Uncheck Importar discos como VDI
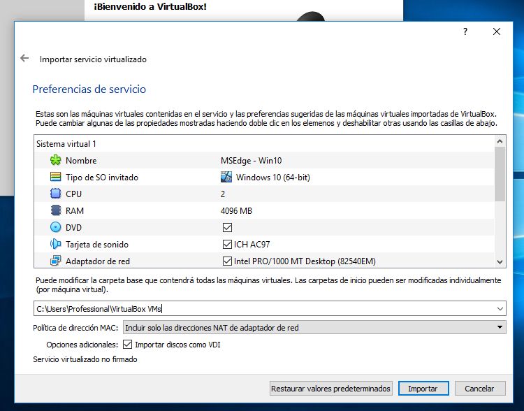Viewport: 524px width, 411px height. (x=127, y=344)
